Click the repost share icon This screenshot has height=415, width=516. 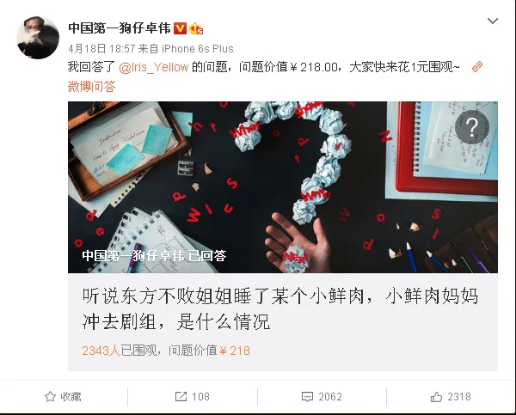point(181,397)
